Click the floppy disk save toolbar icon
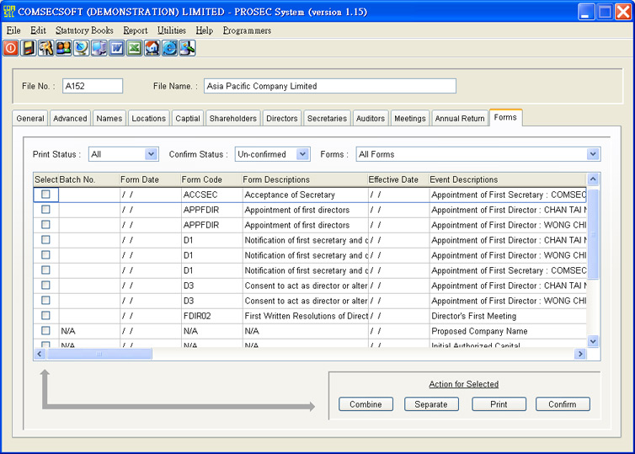This screenshot has height=454, width=635. [x=29, y=48]
